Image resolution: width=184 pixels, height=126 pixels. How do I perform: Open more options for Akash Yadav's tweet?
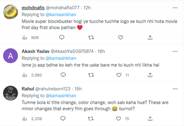click(175, 51)
